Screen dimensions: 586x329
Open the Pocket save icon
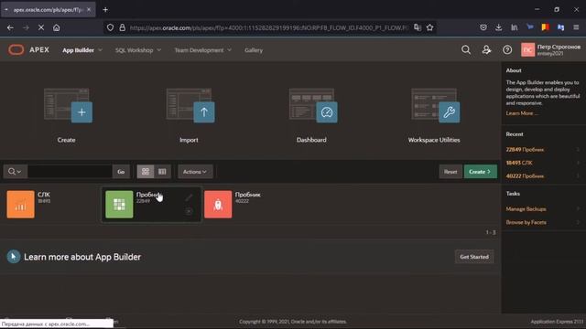pos(483,27)
